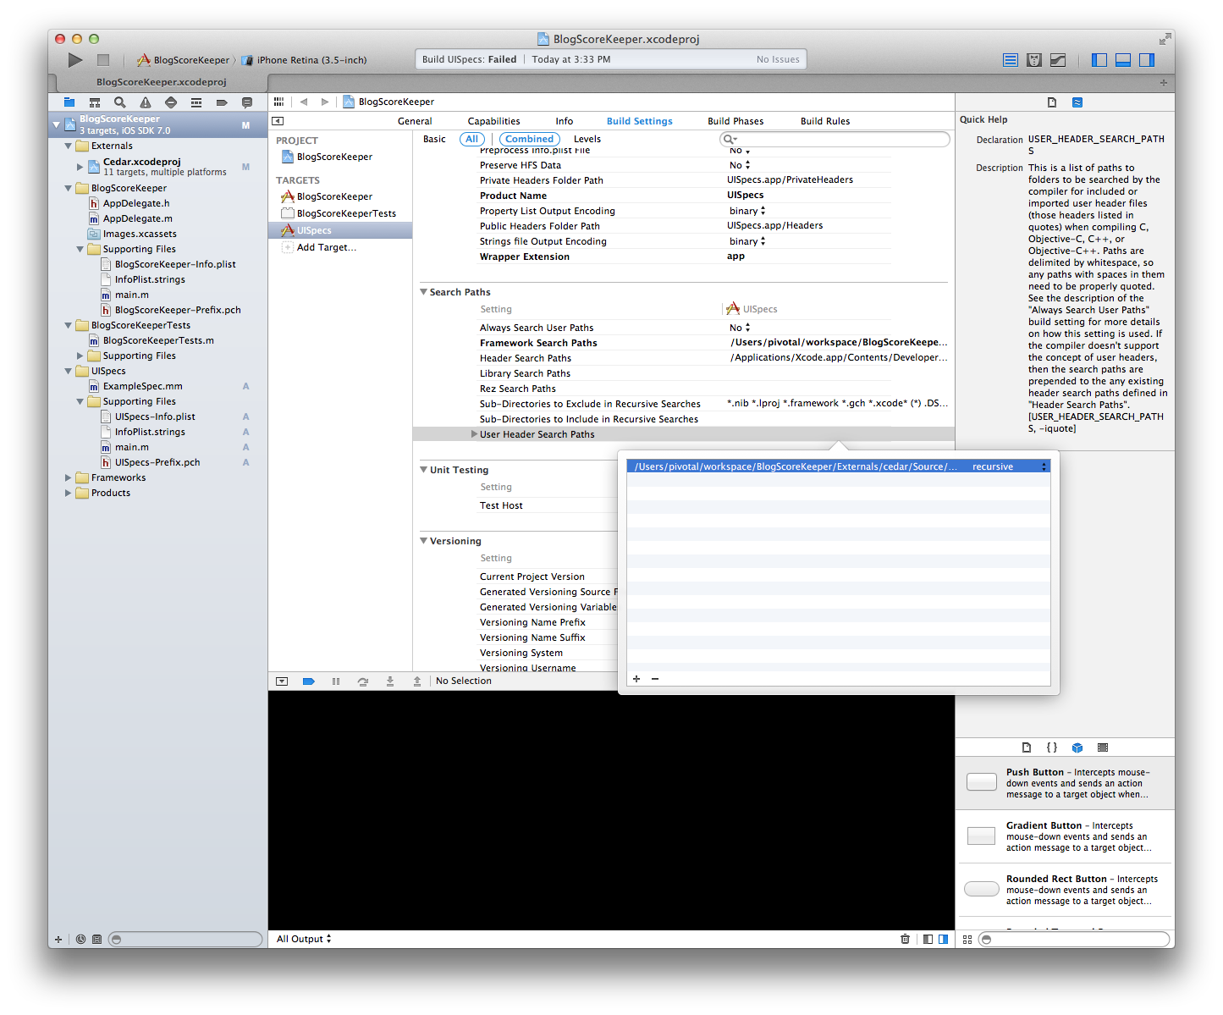Open the Breakpoint navigator

pyautogui.click(x=222, y=102)
